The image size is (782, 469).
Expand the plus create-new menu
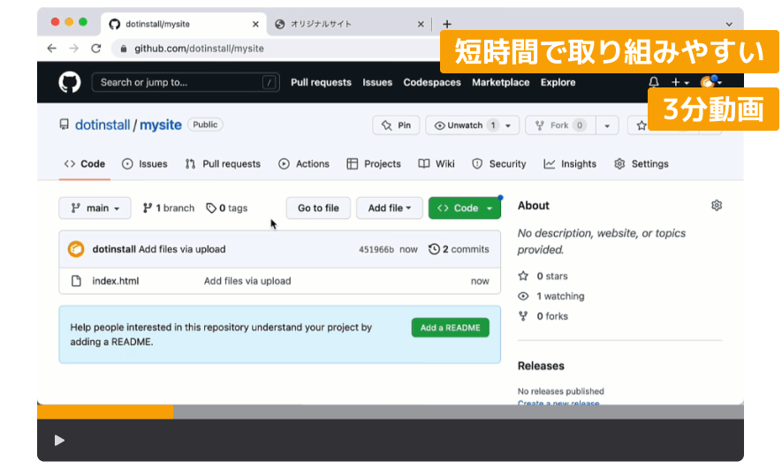680,82
